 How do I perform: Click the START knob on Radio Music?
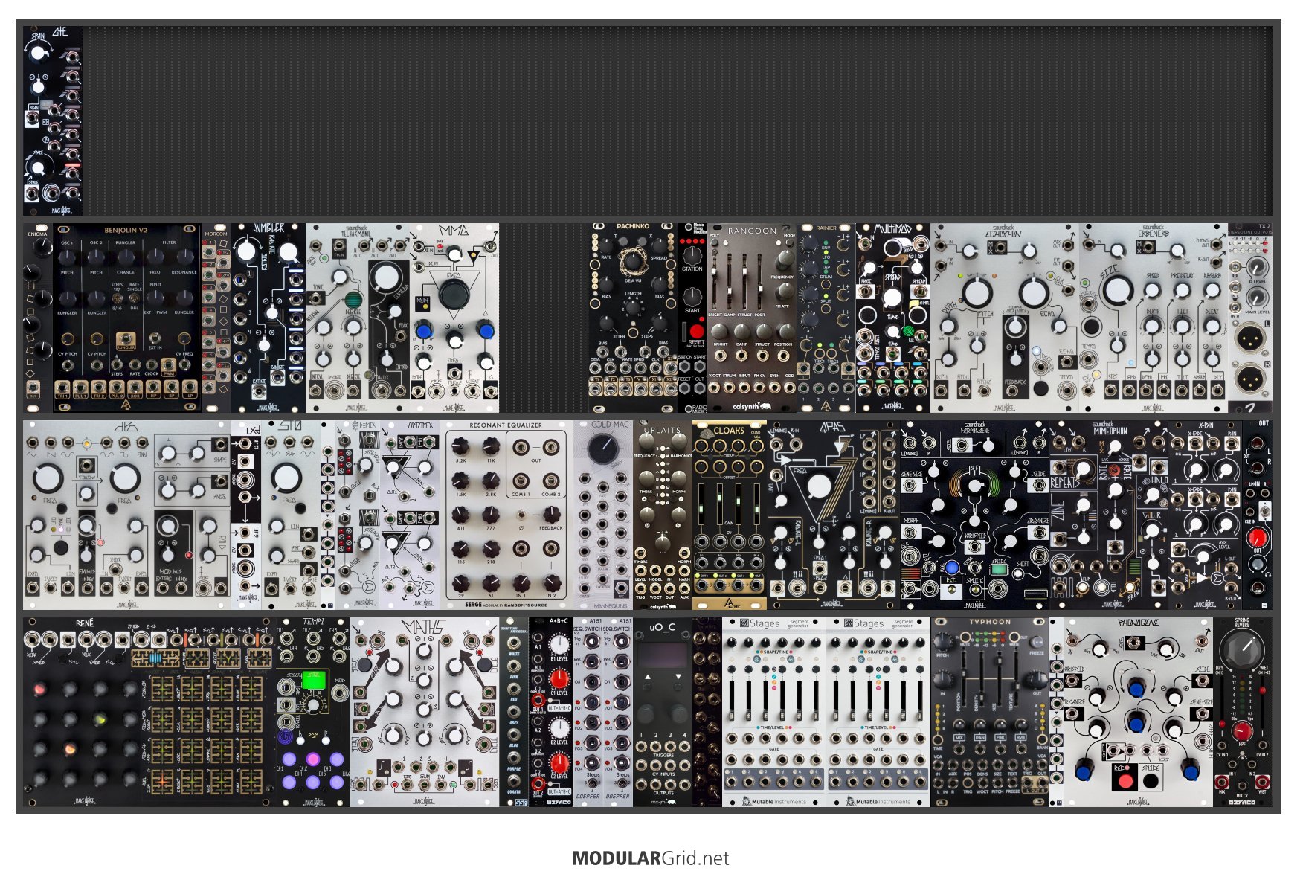(x=692, y=295)
